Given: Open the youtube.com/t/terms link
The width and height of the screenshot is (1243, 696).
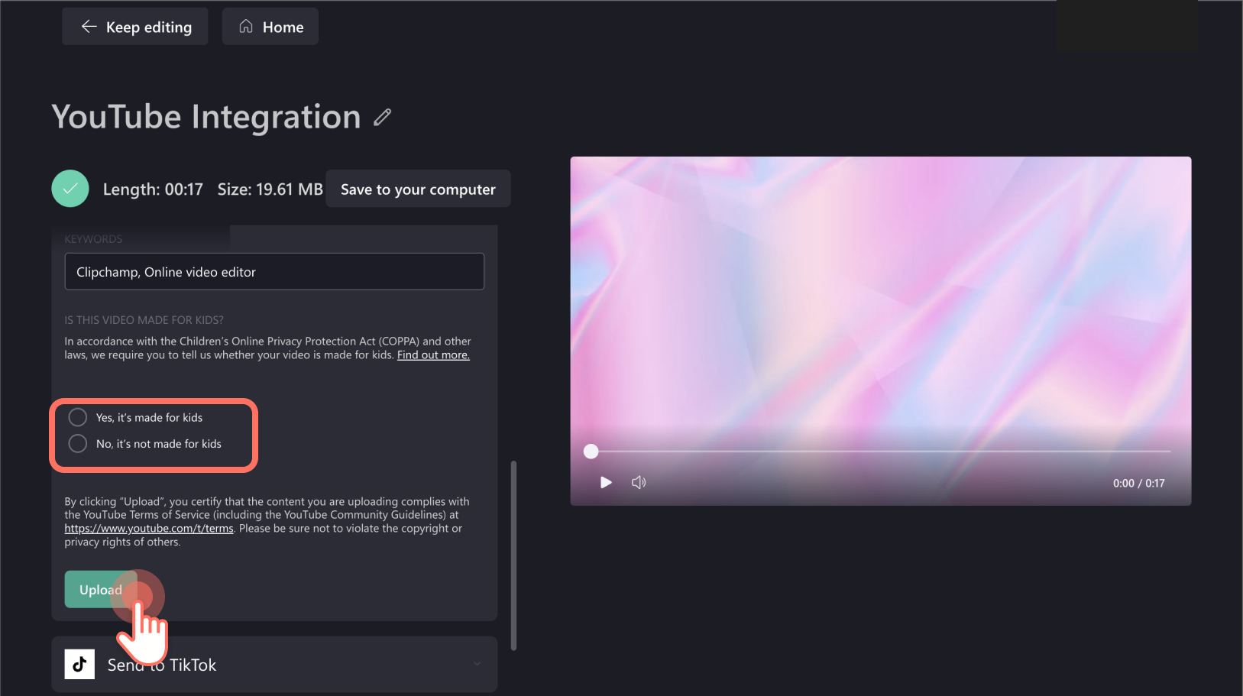Looking at the screenshot, I should [149, 529].
